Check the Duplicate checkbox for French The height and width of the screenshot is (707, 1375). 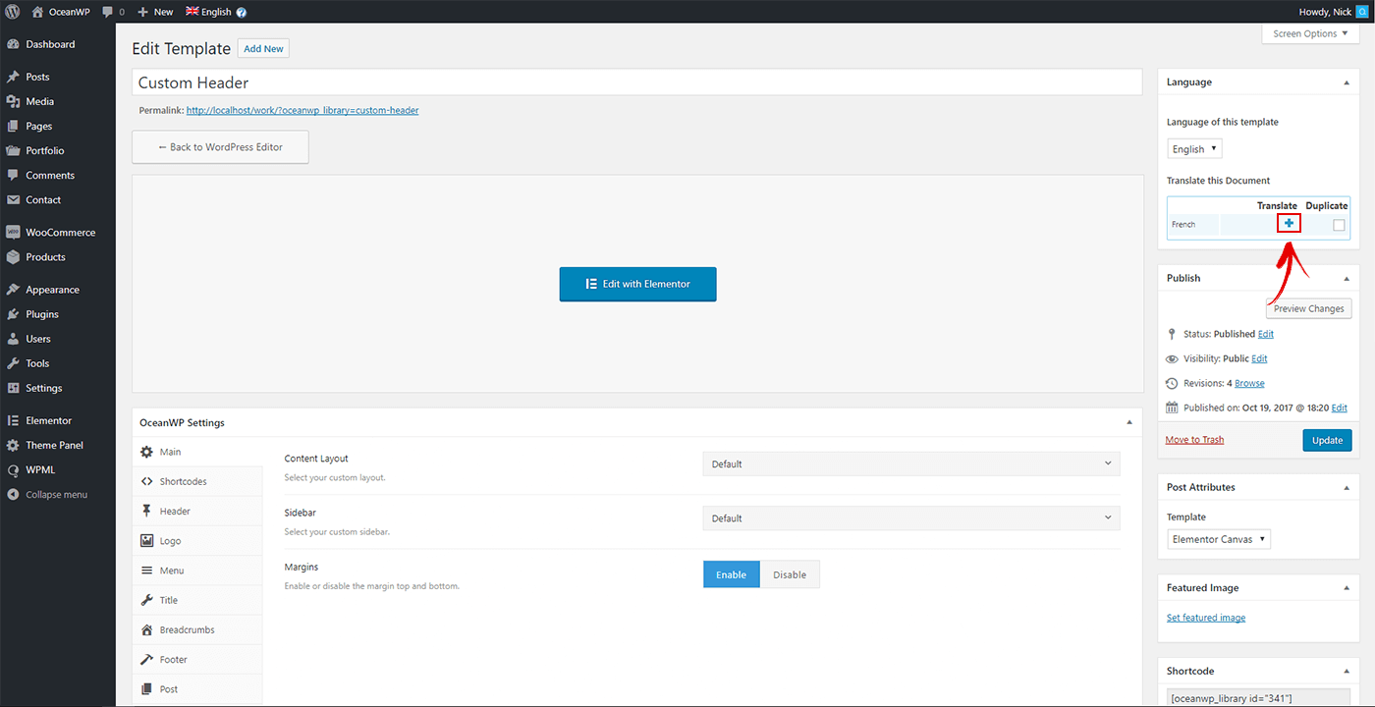(x=1338, y=224)
